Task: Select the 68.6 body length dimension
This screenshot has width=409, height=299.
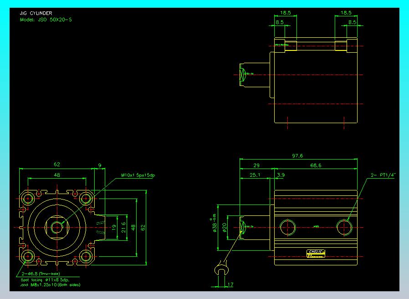Action: pos(316,165)
